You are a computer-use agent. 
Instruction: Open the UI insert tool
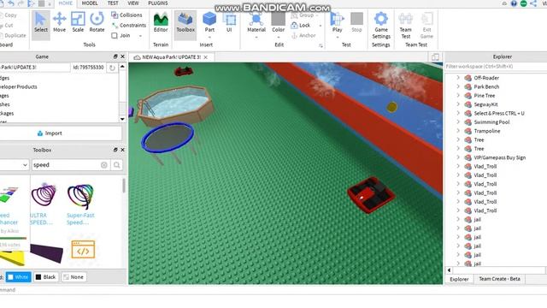229,23
